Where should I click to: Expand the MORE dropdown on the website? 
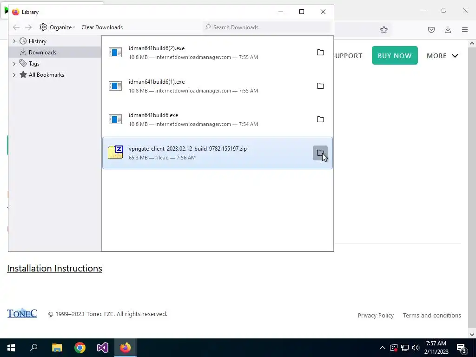(443, 56)
